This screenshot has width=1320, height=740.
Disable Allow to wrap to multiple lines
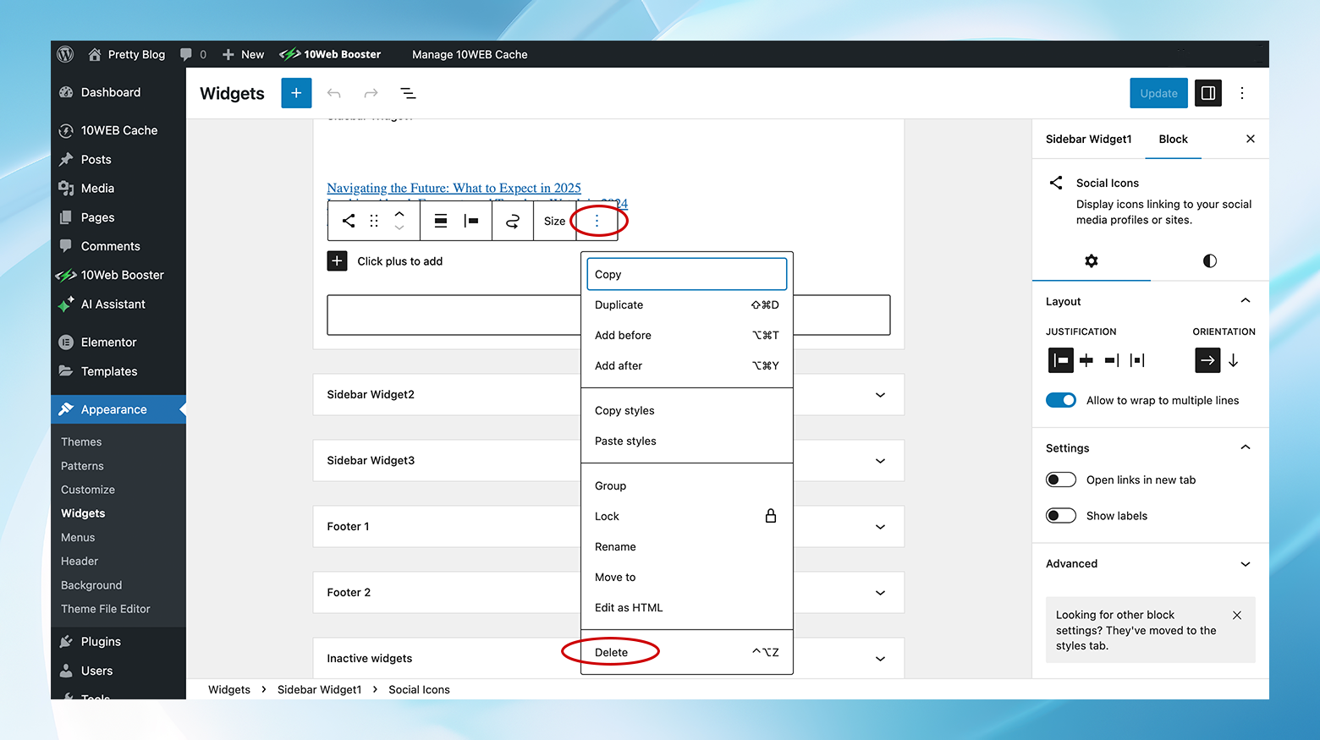[1061, 400]
